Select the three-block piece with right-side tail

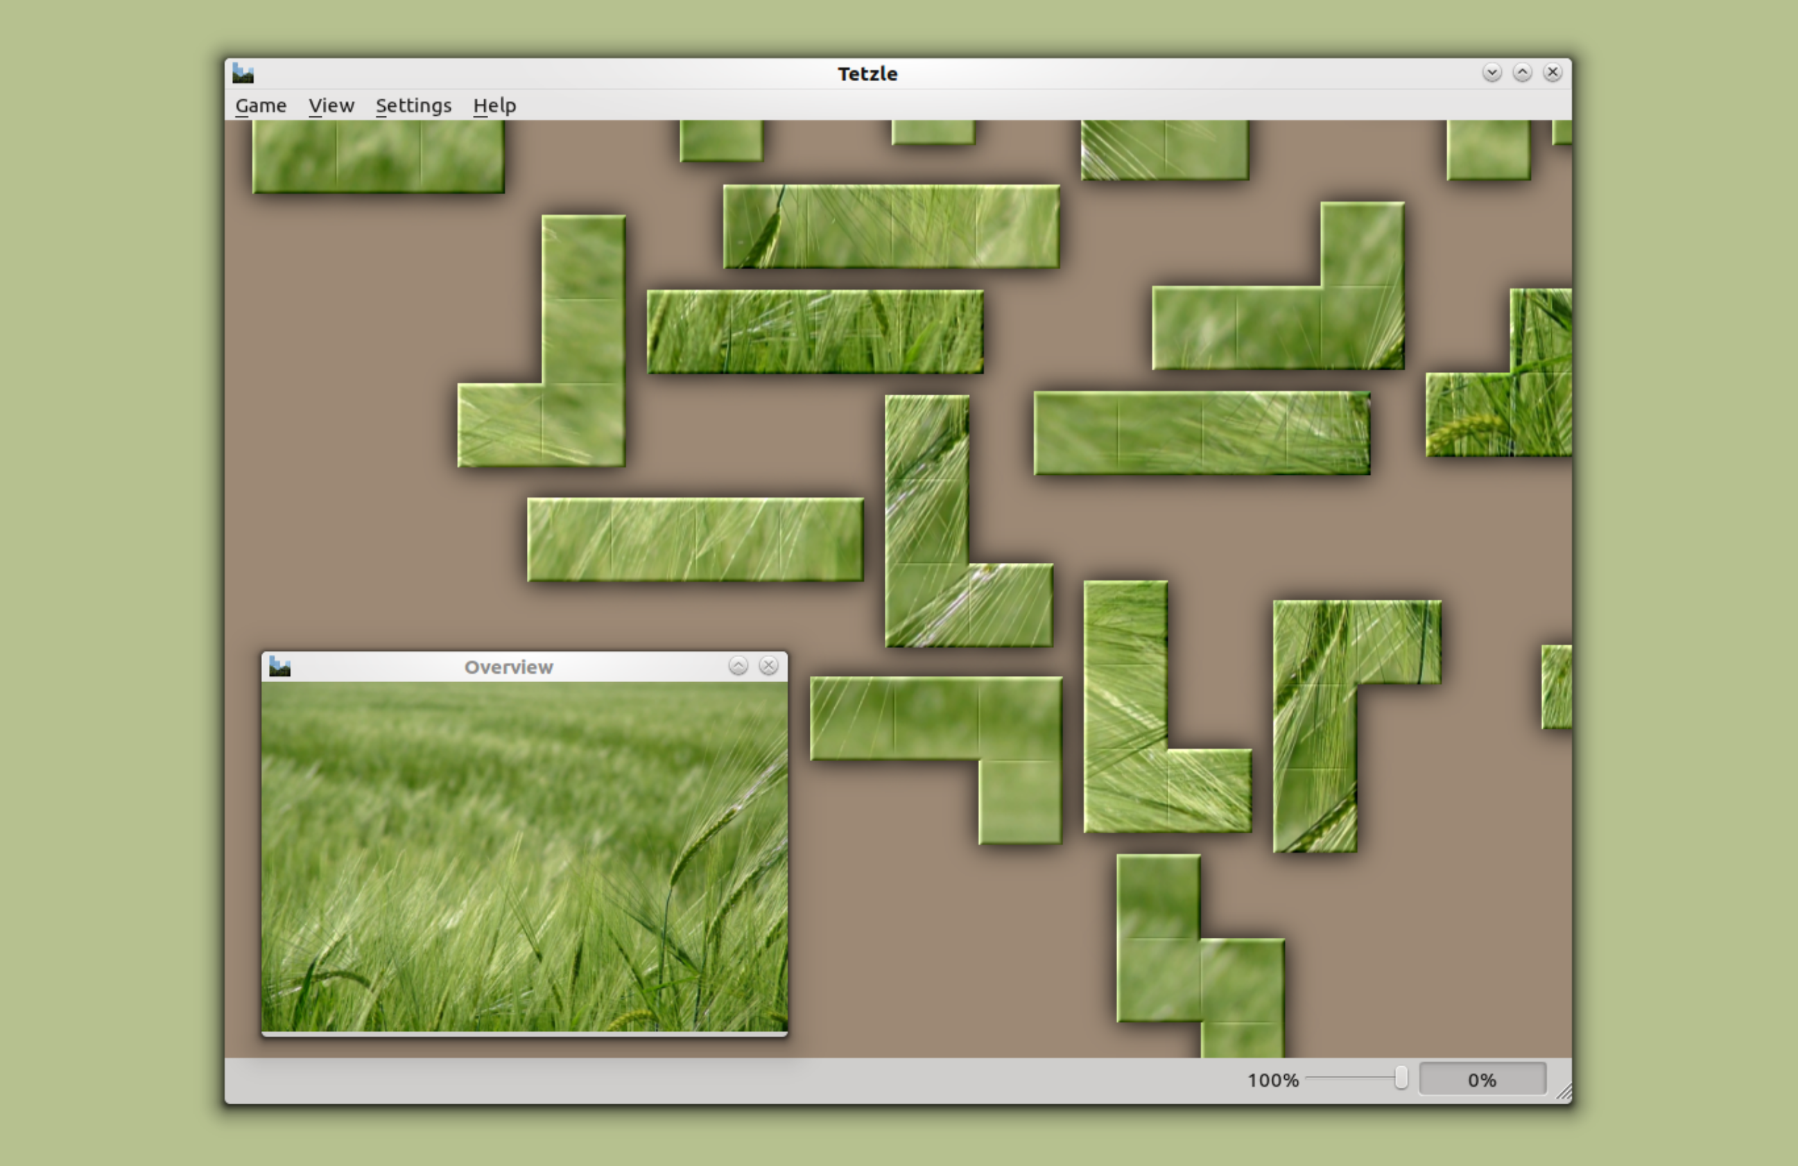click(936, 718)
